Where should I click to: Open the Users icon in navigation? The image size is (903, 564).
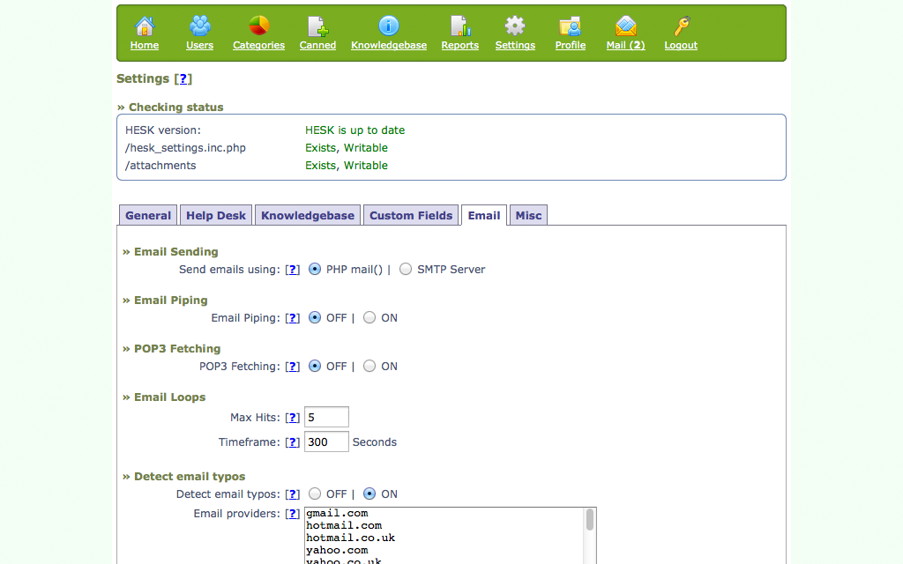(x=200, y=26)
